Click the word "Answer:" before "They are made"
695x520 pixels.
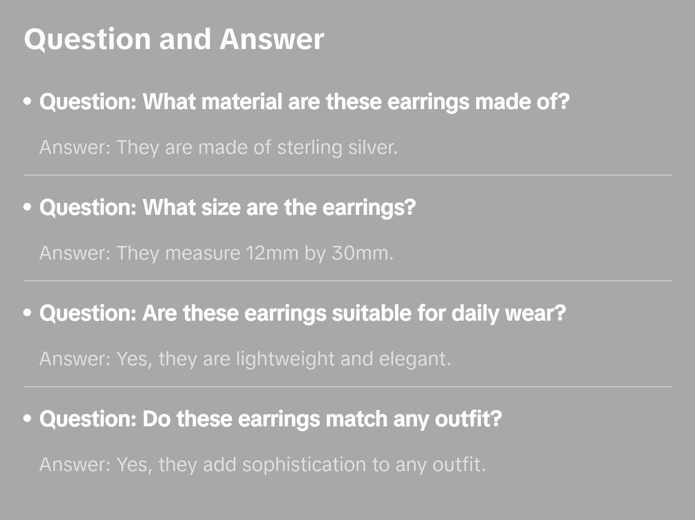click(75, 147)
